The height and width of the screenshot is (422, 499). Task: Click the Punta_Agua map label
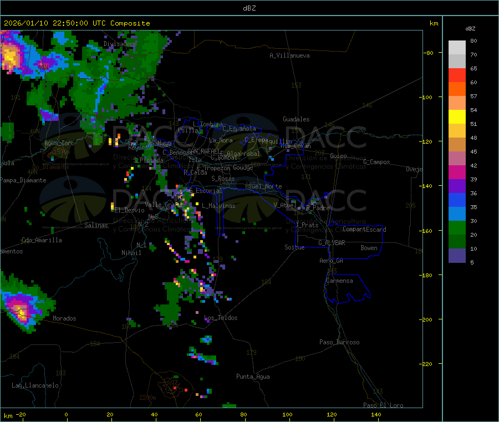pyautogui.click(x=253, y=377)
